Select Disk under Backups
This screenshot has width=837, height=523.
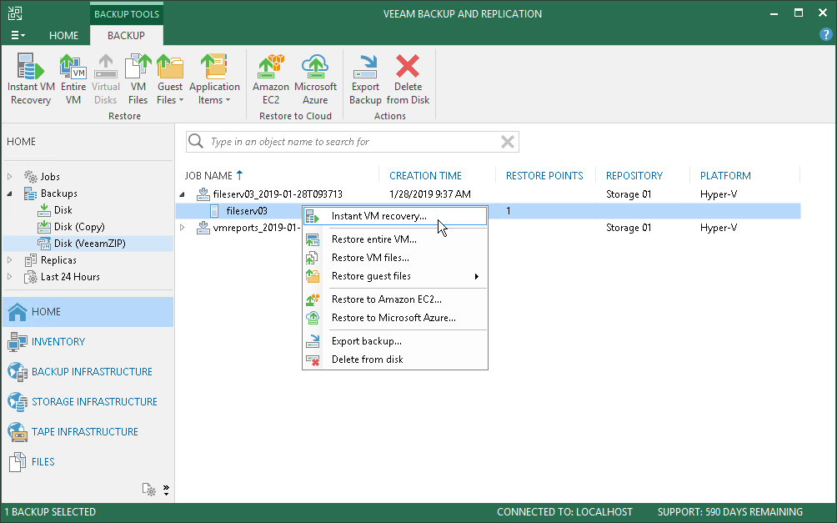point(63,210)
